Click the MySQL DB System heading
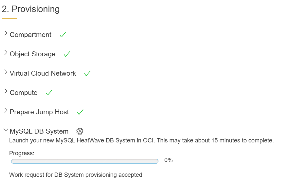Viewport: 291px width, 184px height. [x=39, y=131]
